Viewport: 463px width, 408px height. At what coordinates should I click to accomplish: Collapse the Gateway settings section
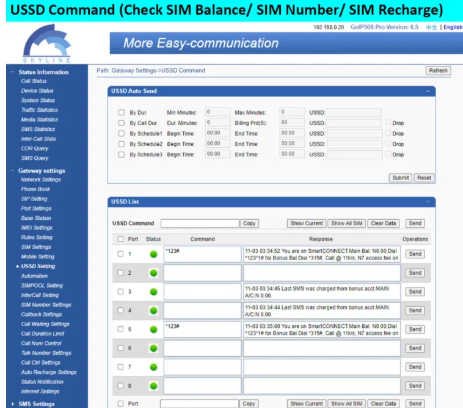pos(13,171)
